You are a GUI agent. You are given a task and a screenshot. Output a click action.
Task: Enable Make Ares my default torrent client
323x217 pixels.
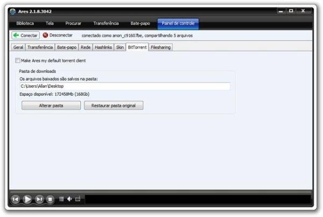click(x=18, y=60)
